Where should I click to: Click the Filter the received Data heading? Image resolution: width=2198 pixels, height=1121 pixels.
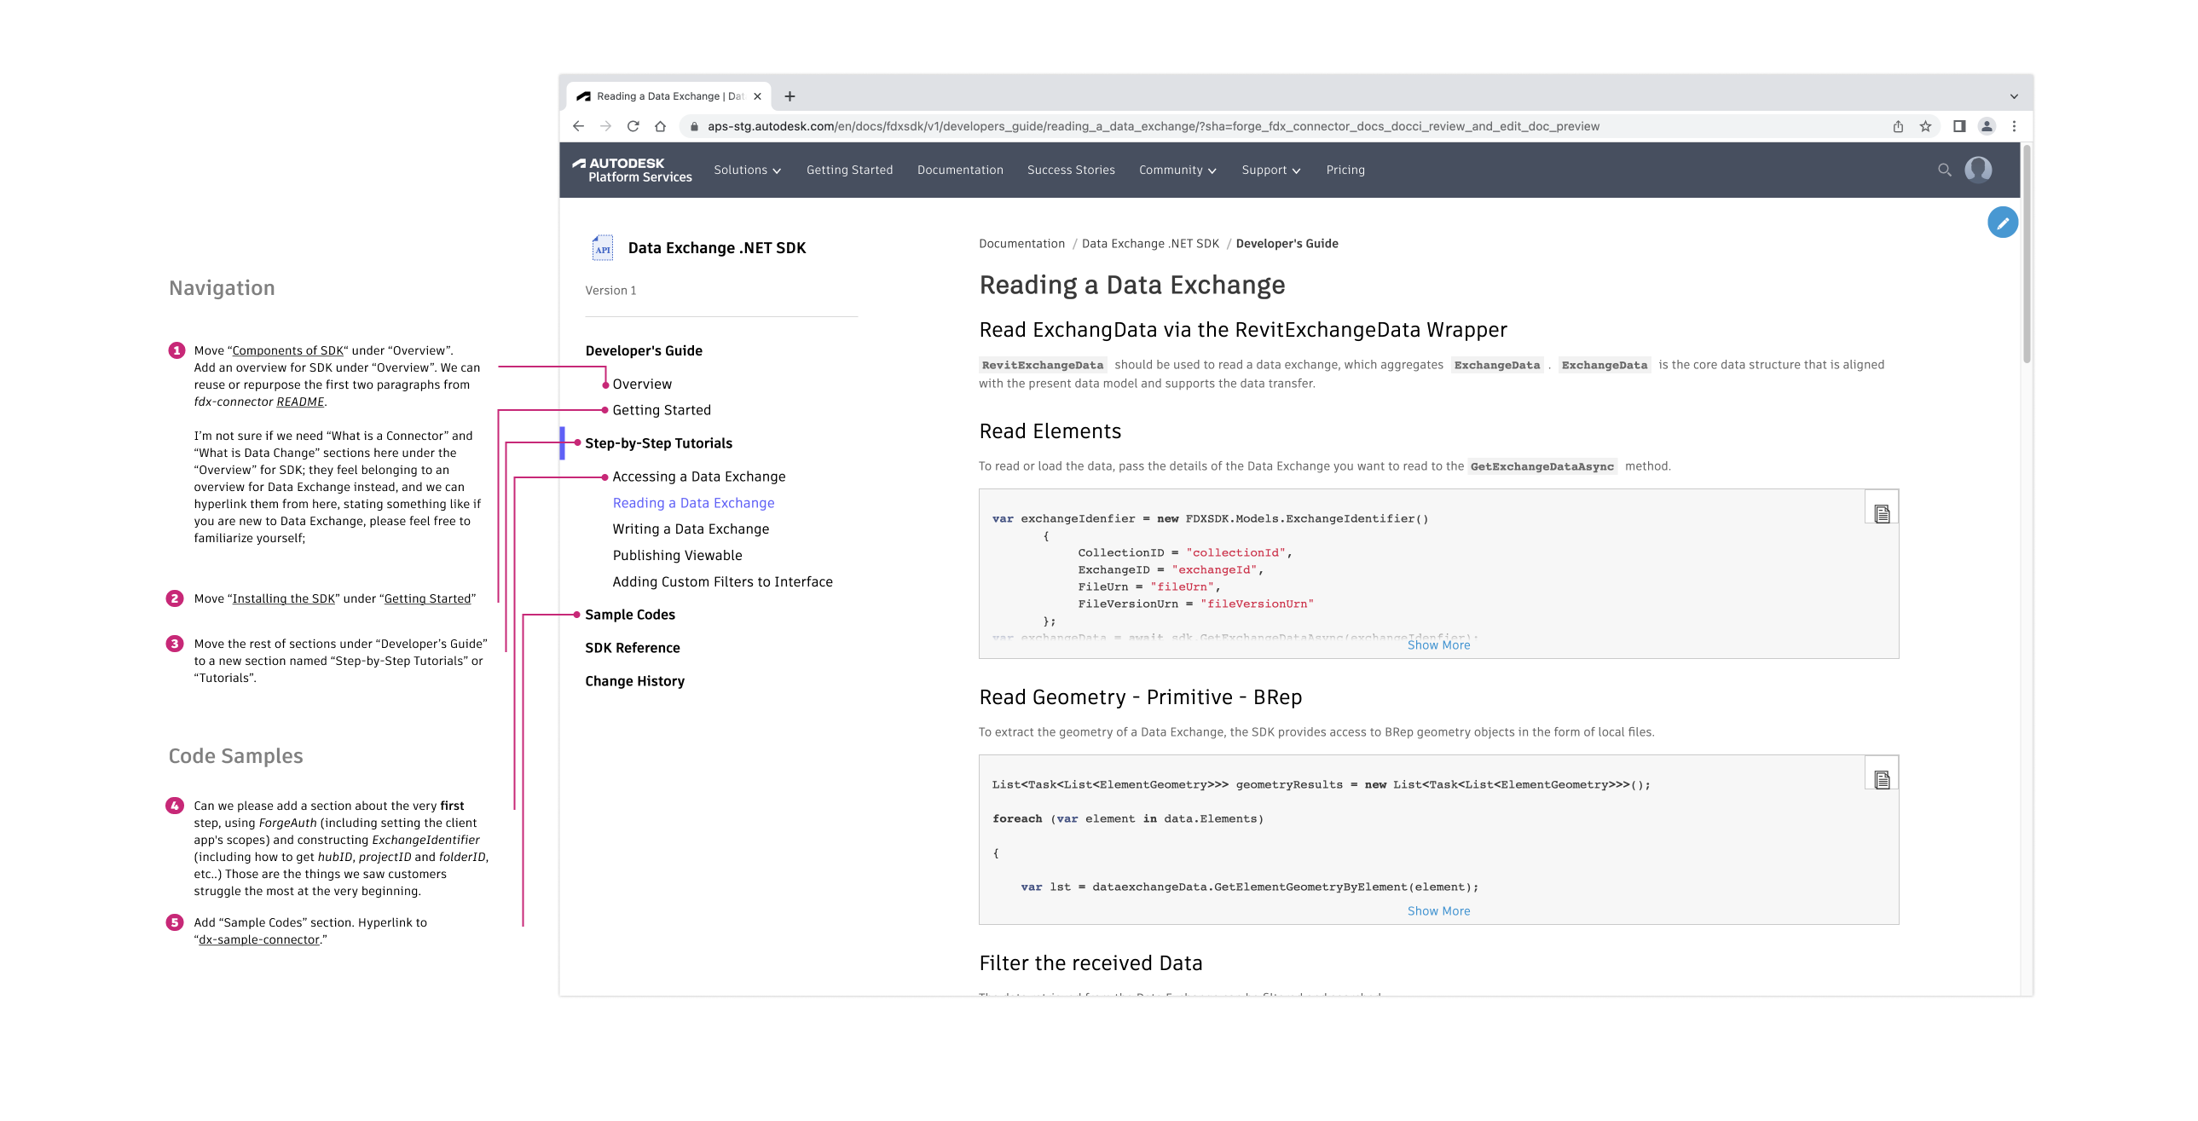[1090, 964]
